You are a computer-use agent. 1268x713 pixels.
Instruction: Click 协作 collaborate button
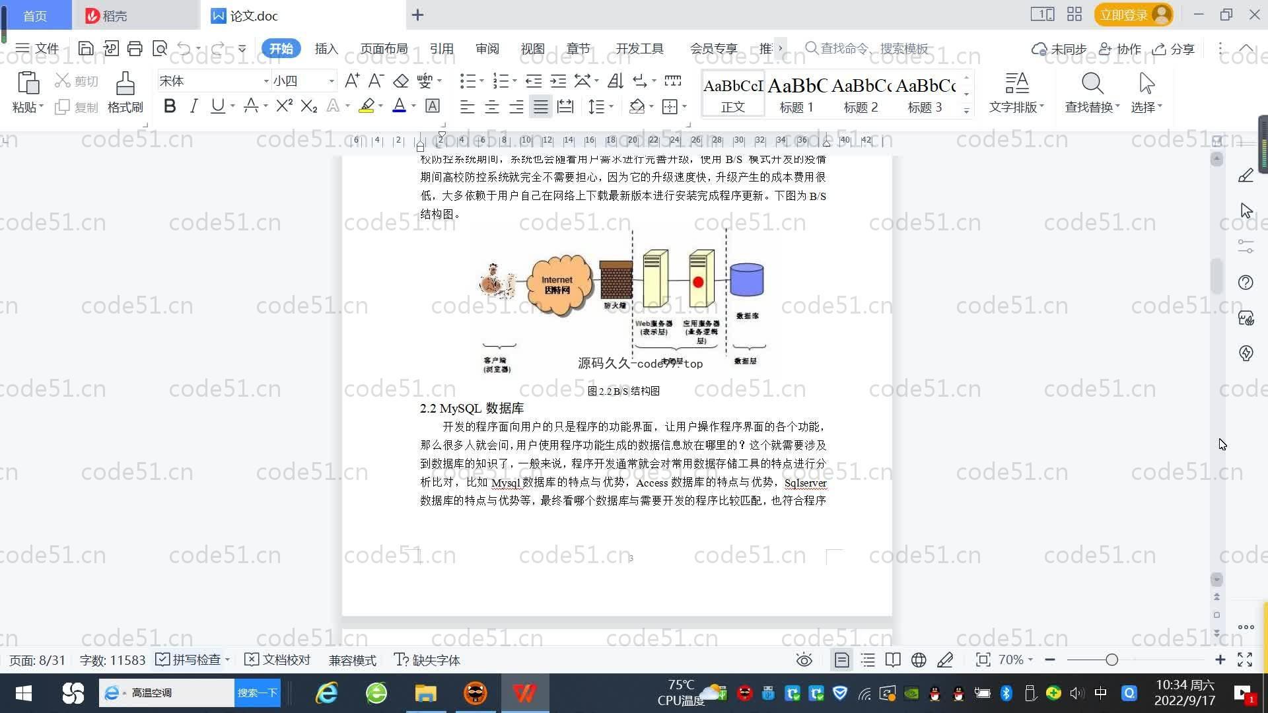click(1120, 49)
